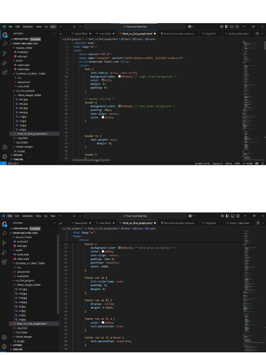Open Explorer more actions ellipsis in lower window
The image size is (266, 355).
click(x=55, y=223)
